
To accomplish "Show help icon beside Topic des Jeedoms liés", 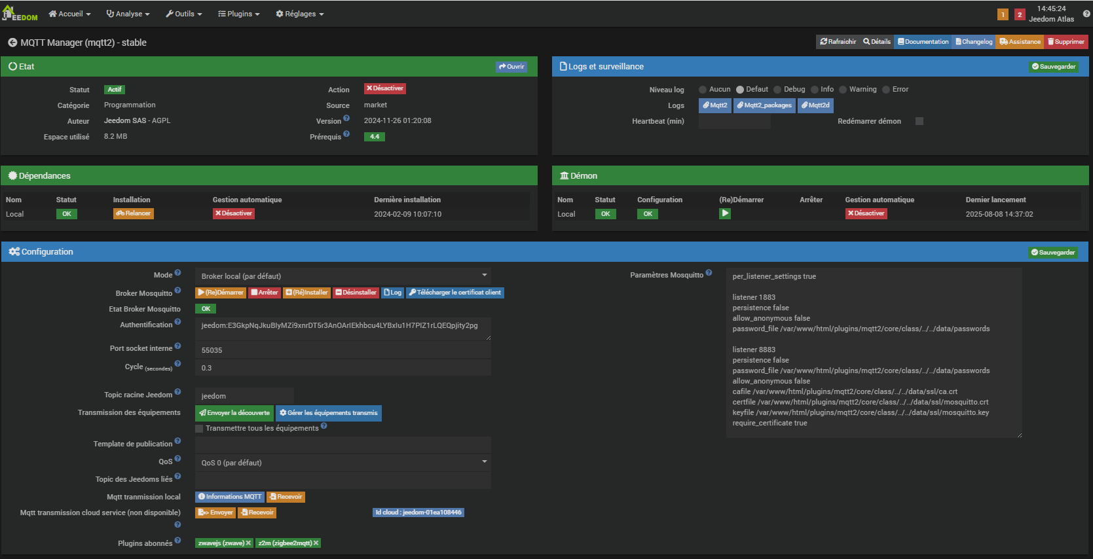I will tap(177, 477).
